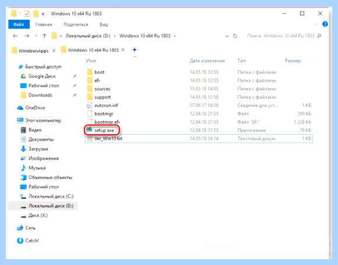Open the Загрузки folder
Screen dimensions: 338x265
pyautogui.click(x=38, y=149)
